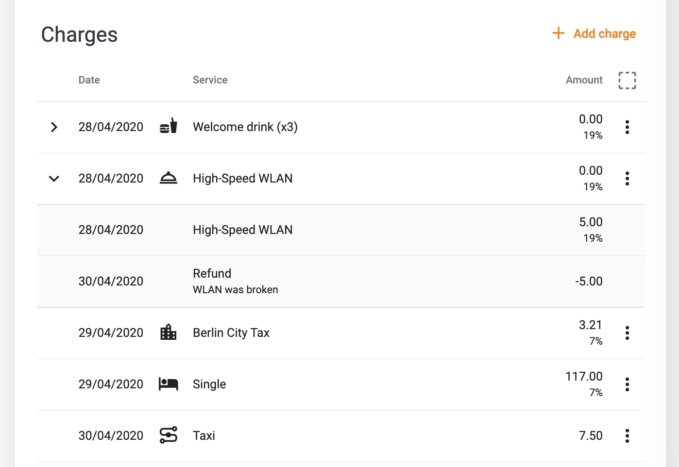Click the city building icon for Berlin City Tax

(x=169, y=332)
